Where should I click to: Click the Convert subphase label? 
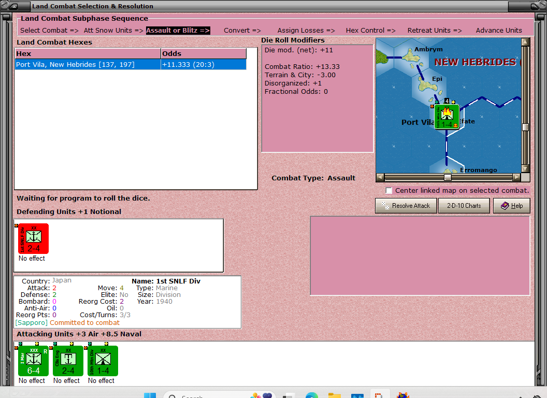click(x=242, y=31)
